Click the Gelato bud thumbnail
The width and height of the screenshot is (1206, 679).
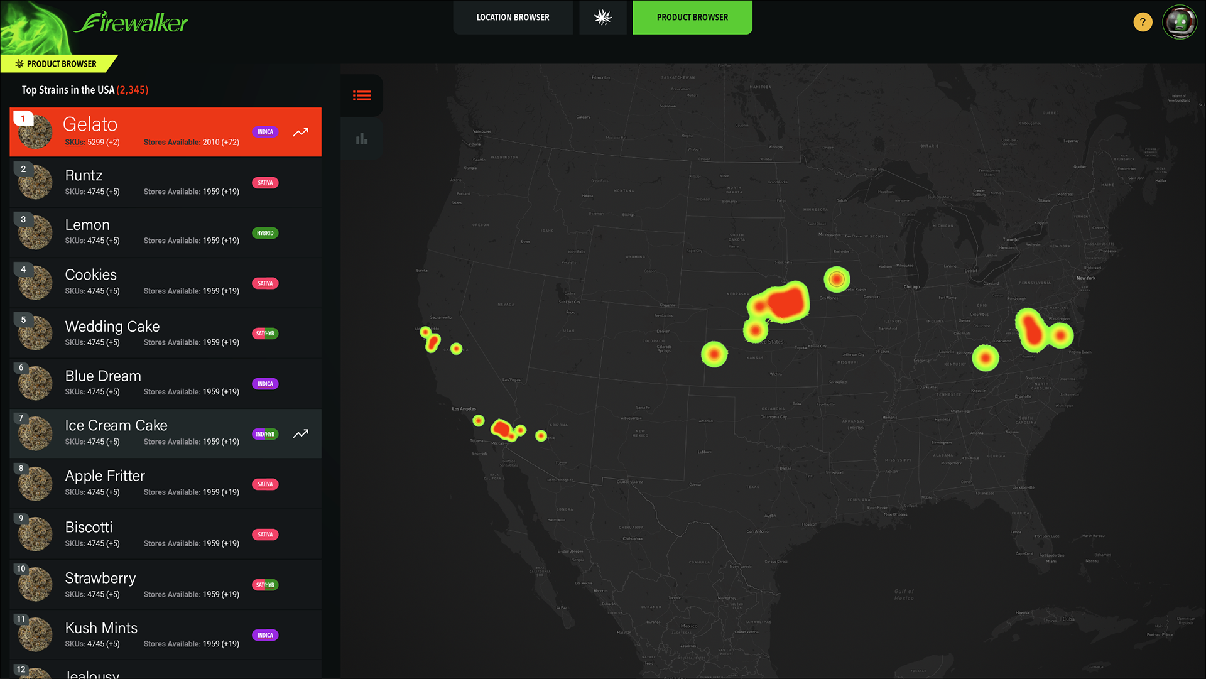pos(35,131)
